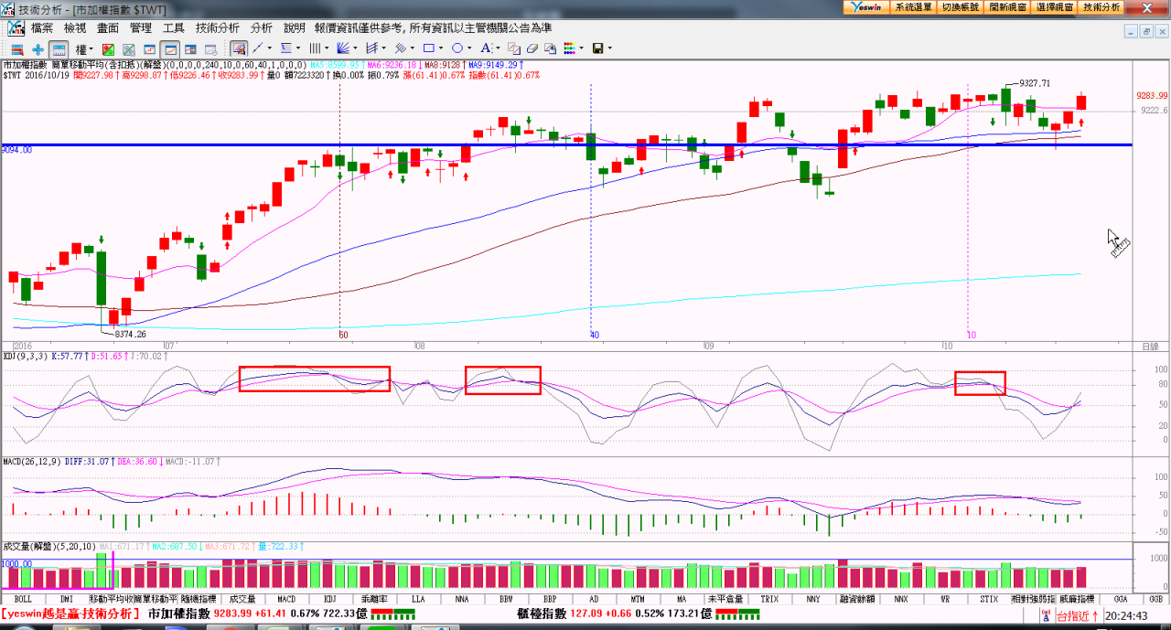Toggle the pressed chart-window view button
The image size is (1171, 630).
click(170, 48)
